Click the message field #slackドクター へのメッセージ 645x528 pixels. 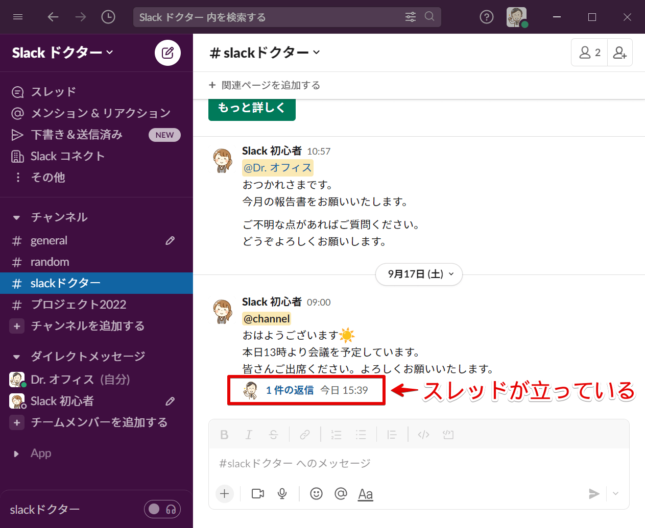[419, 463]
